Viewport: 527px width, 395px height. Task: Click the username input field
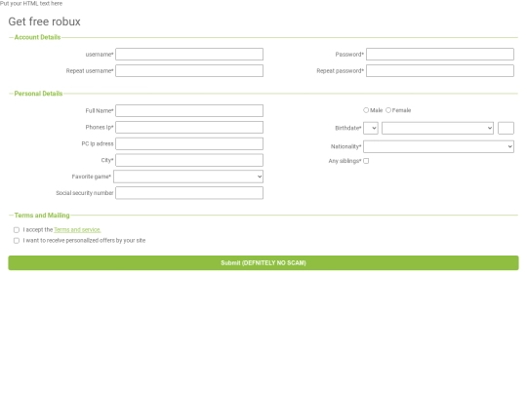click(189, 54)
